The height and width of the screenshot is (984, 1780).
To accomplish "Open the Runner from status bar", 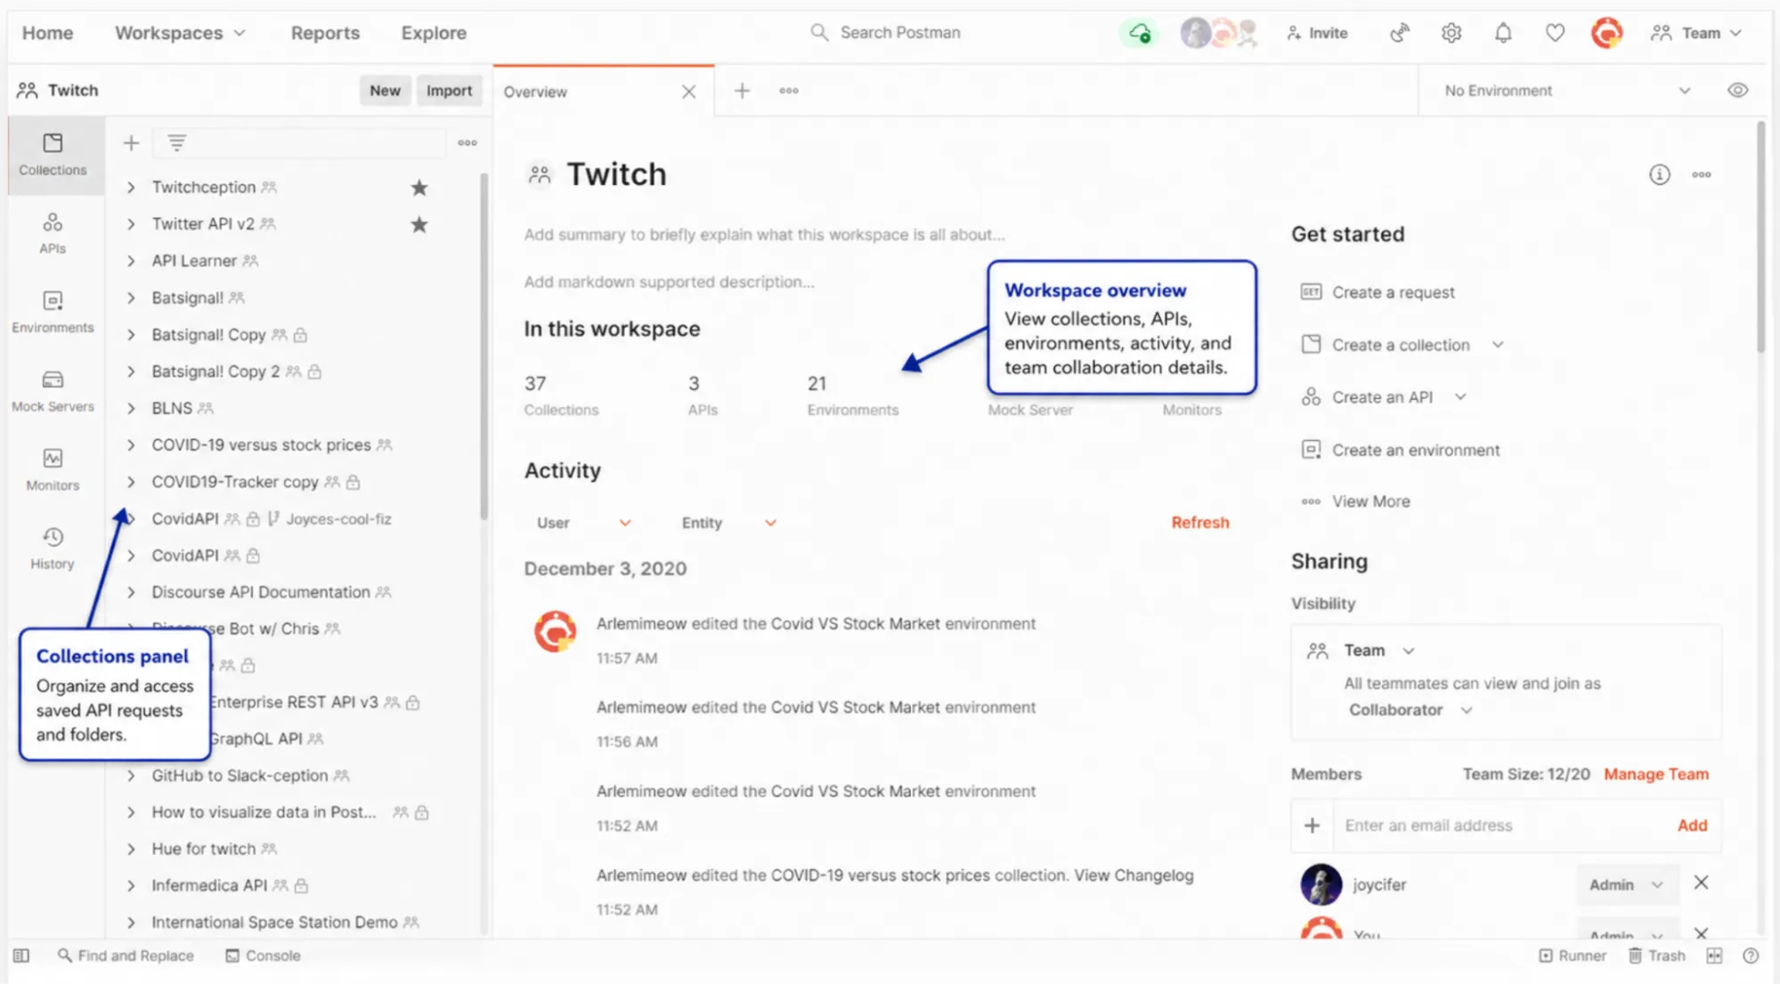I will (1573, 956).
